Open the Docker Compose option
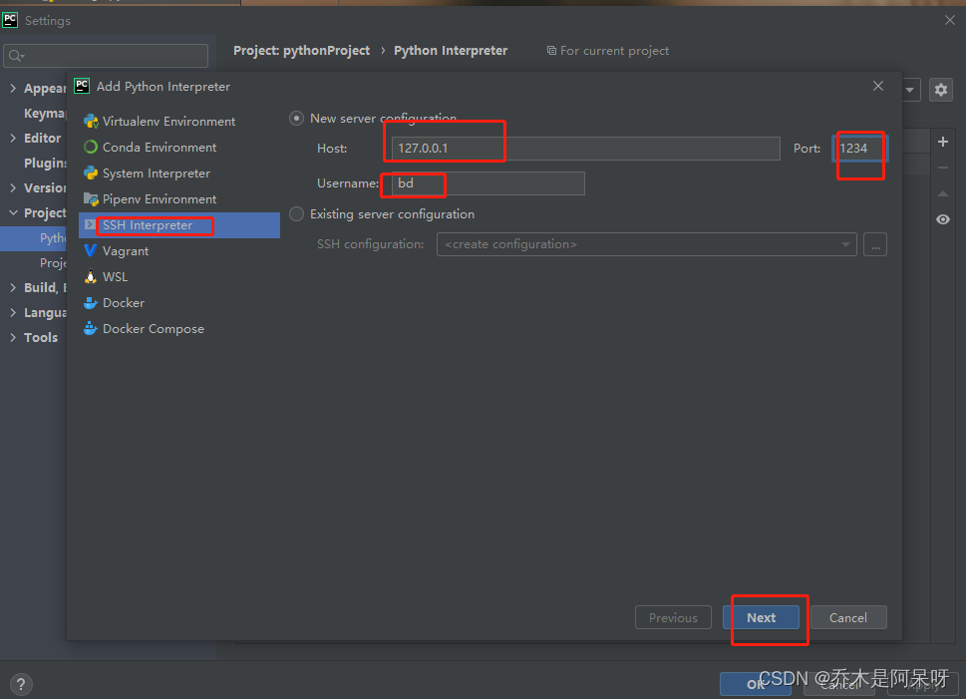Image resolution: width=966 pixels, height=699 pixels. (152, 328)
